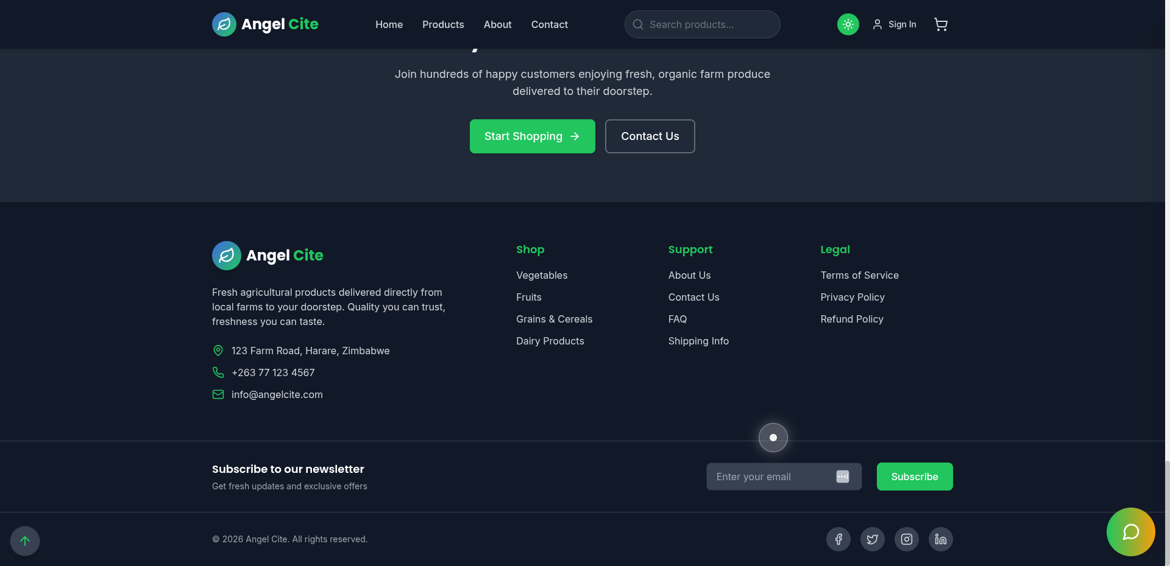Toggle the light/dark theme sun button
This screenshot has height=566, width=1170.
[848, 24]
